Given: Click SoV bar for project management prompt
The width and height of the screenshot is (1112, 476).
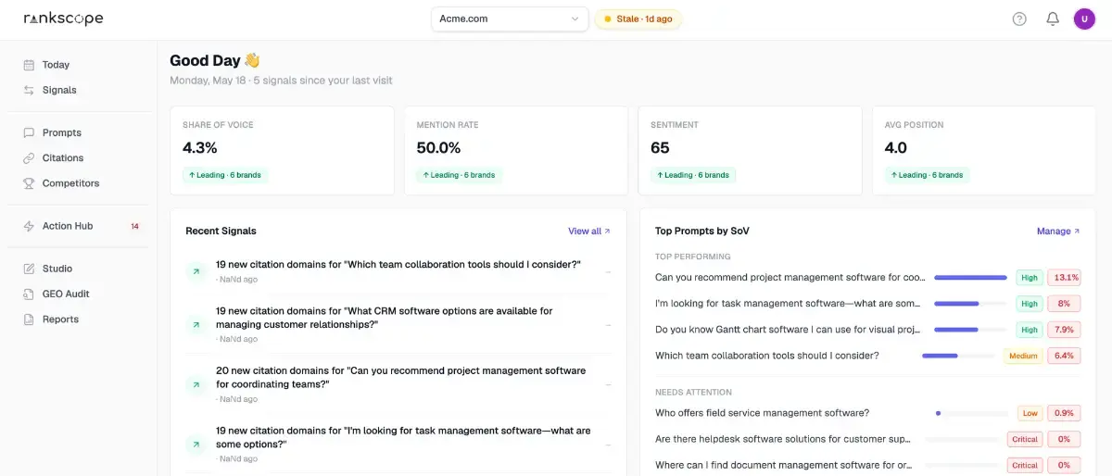Looking at the screenshot, I should point(970,278).
